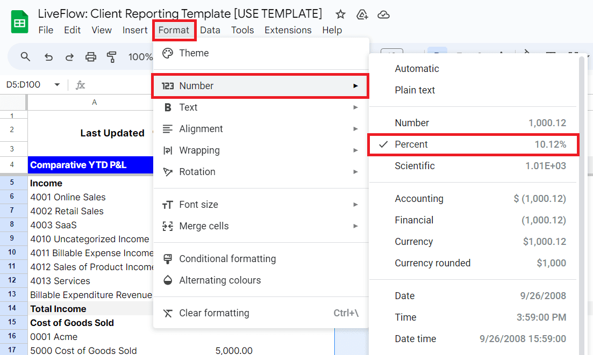The width and height of the screenshot is (593, 355).
Task: Click the paint format icon
Action: [112, 57]
